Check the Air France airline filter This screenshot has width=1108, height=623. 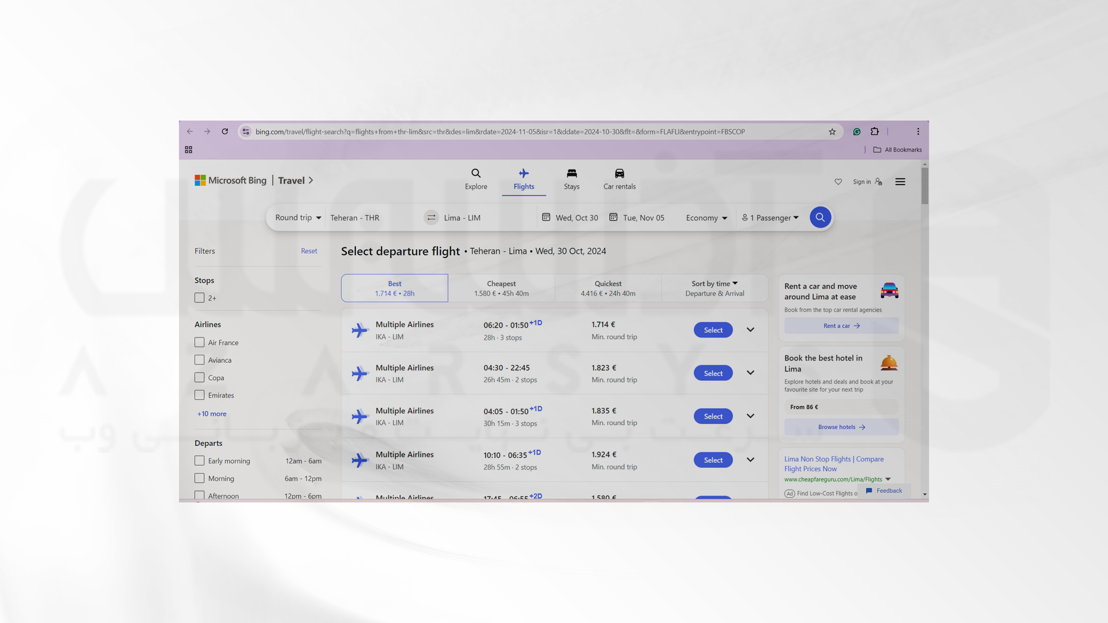200,343
